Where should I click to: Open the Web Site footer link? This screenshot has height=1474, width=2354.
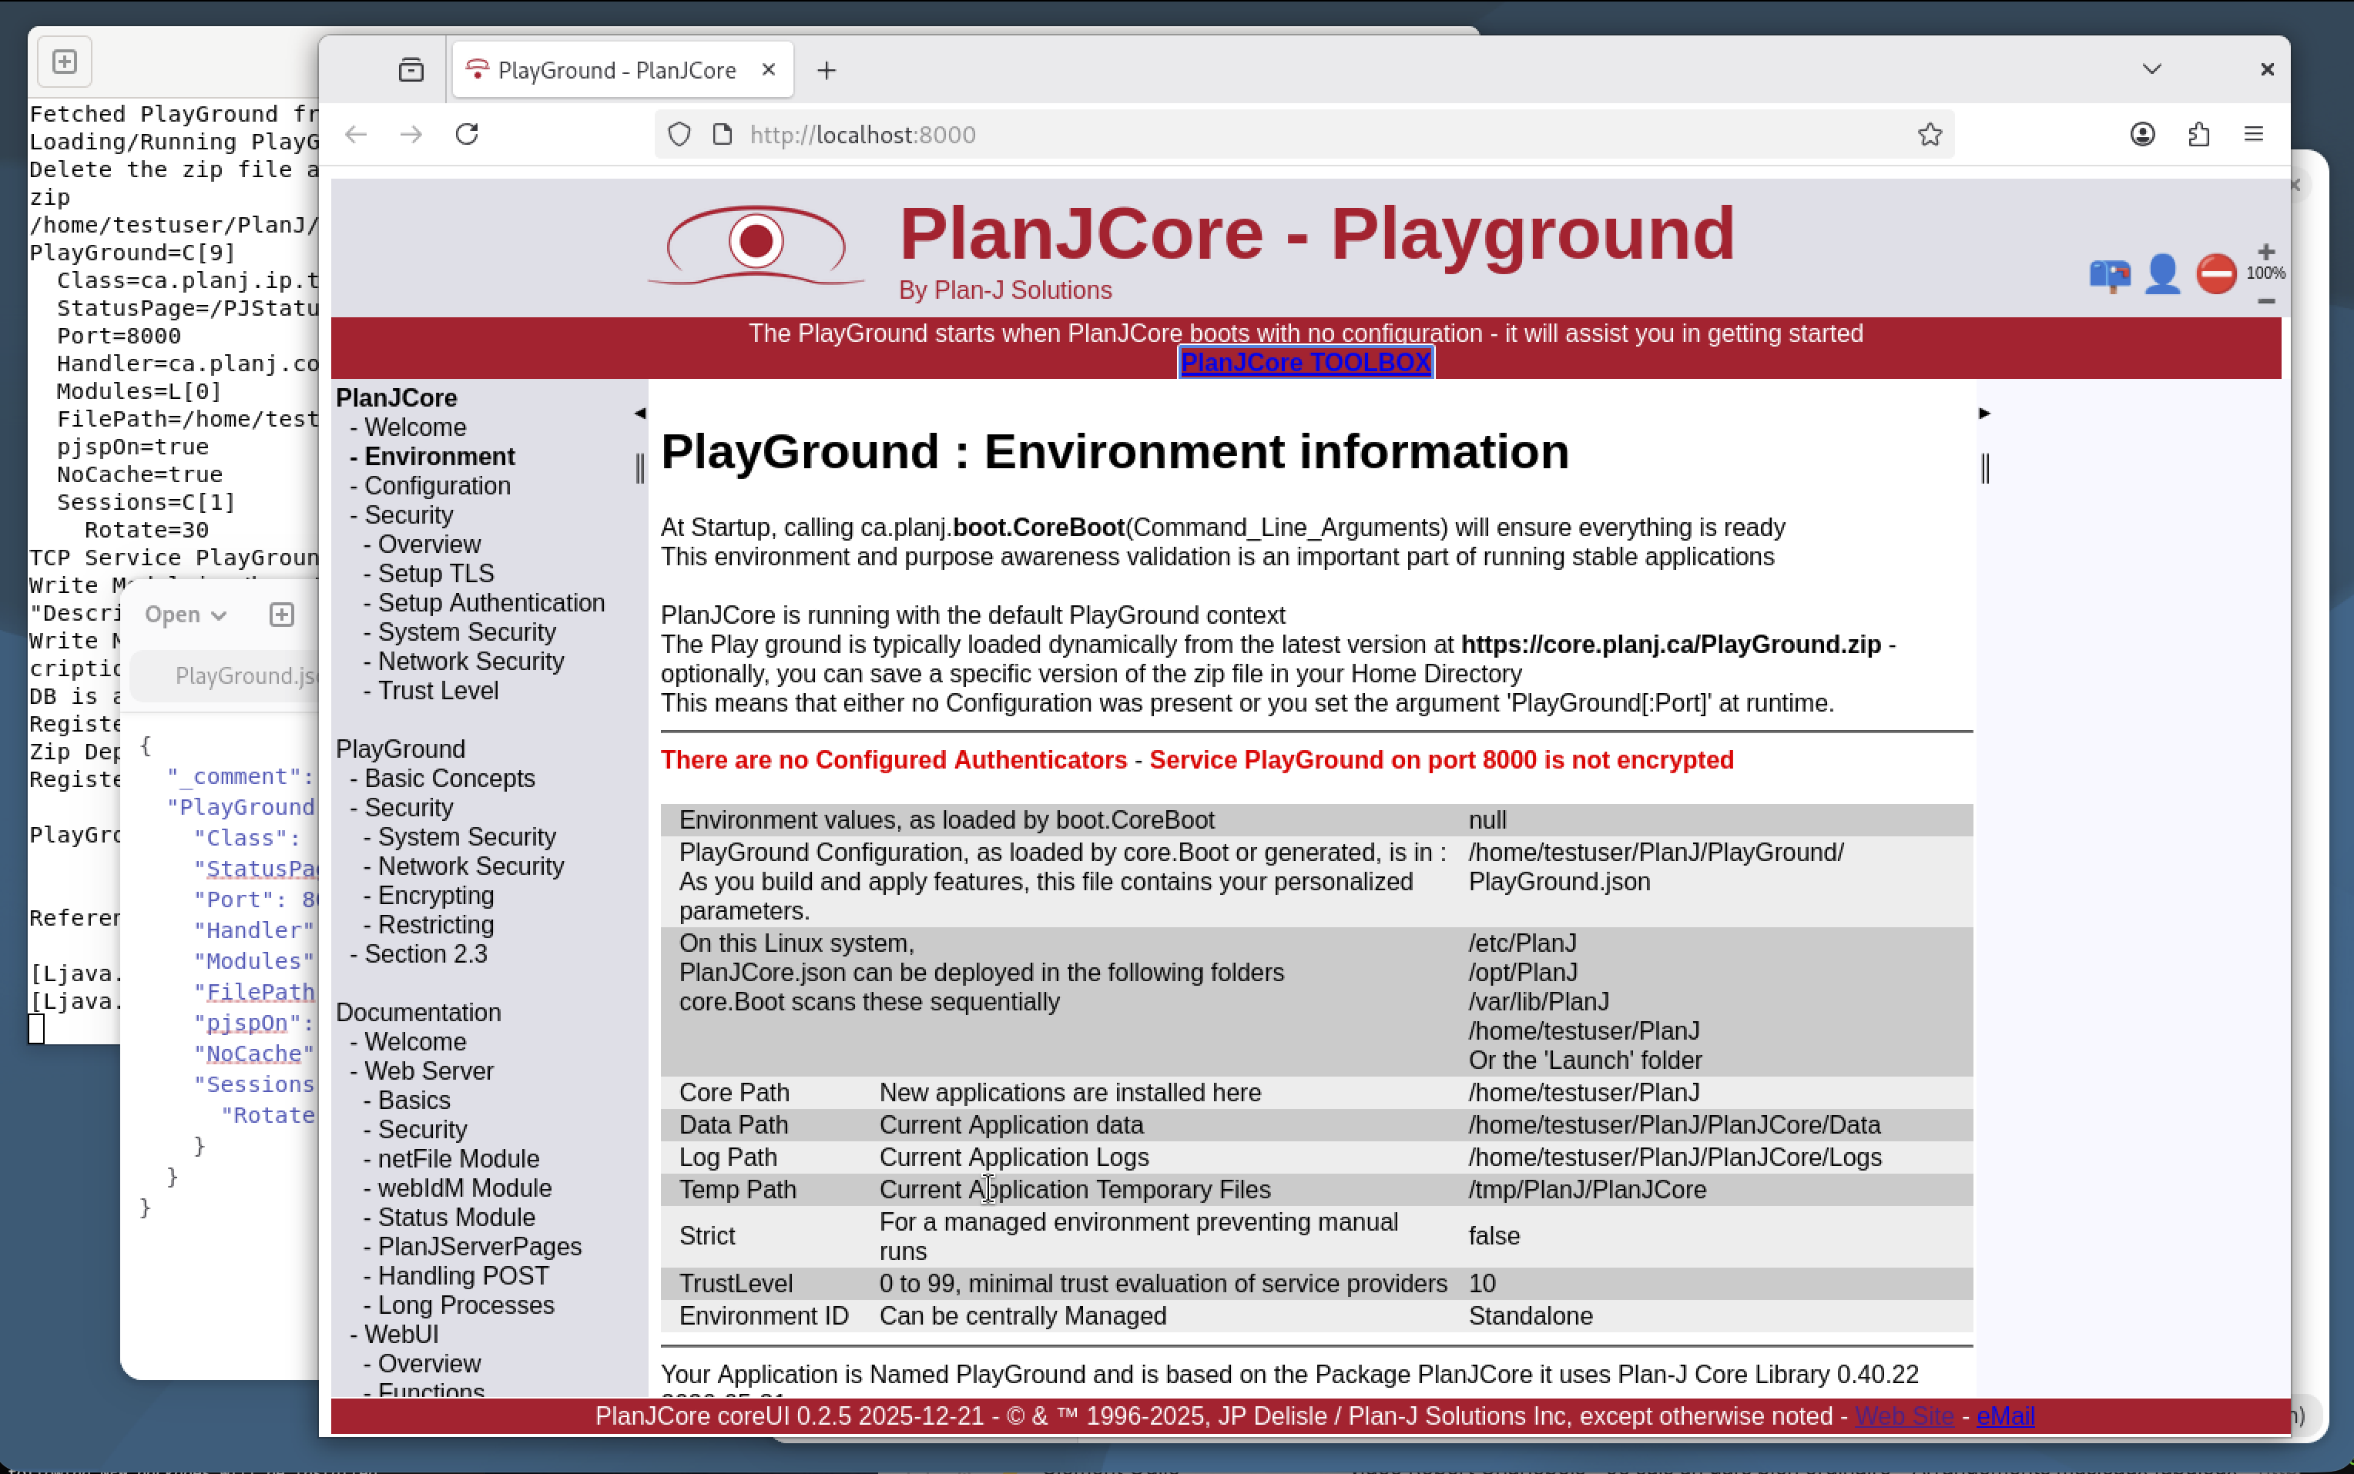click(1904, 1415)
